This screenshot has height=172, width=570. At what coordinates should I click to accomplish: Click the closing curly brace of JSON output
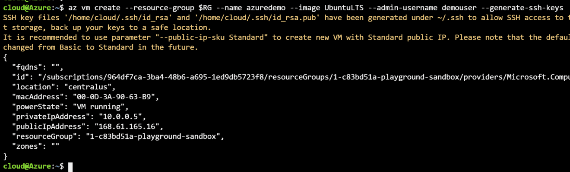coord(5,156)
